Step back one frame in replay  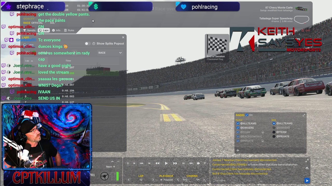tap(149, 163)
